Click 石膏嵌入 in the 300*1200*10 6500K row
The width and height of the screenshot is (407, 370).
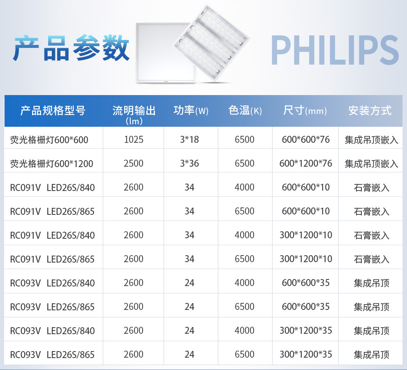pos(372,259)
